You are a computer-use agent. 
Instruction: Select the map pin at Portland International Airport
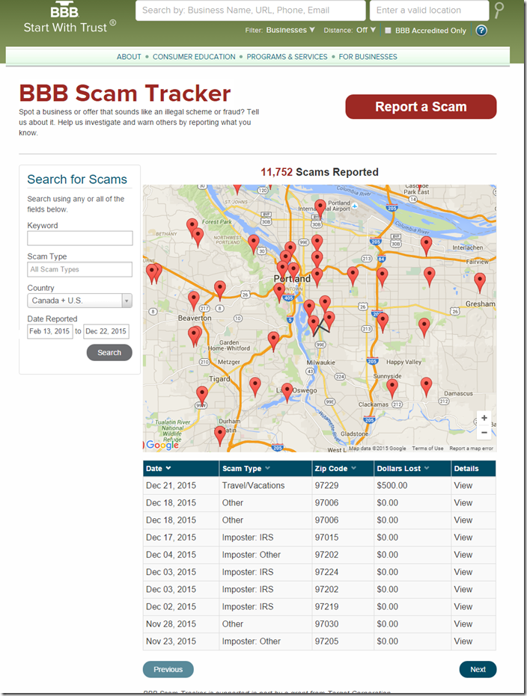(320, 208)
